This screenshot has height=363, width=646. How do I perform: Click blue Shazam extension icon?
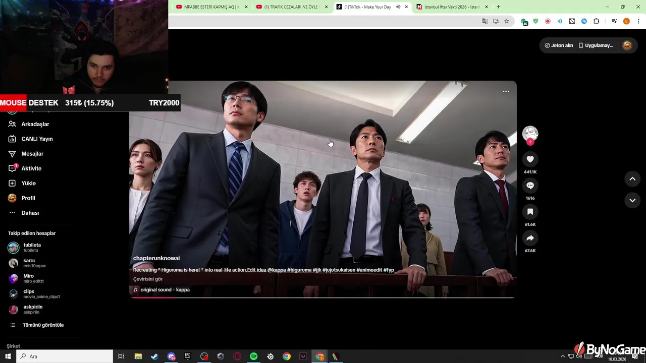click(584, 21)
